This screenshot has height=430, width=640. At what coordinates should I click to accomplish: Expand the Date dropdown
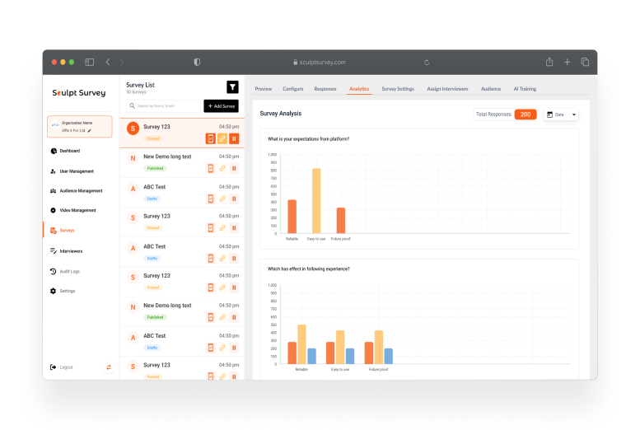pyautogui.click(x=561, y=115)
